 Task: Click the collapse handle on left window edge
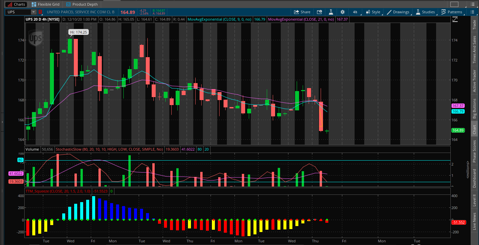click(x=2, y=122)
